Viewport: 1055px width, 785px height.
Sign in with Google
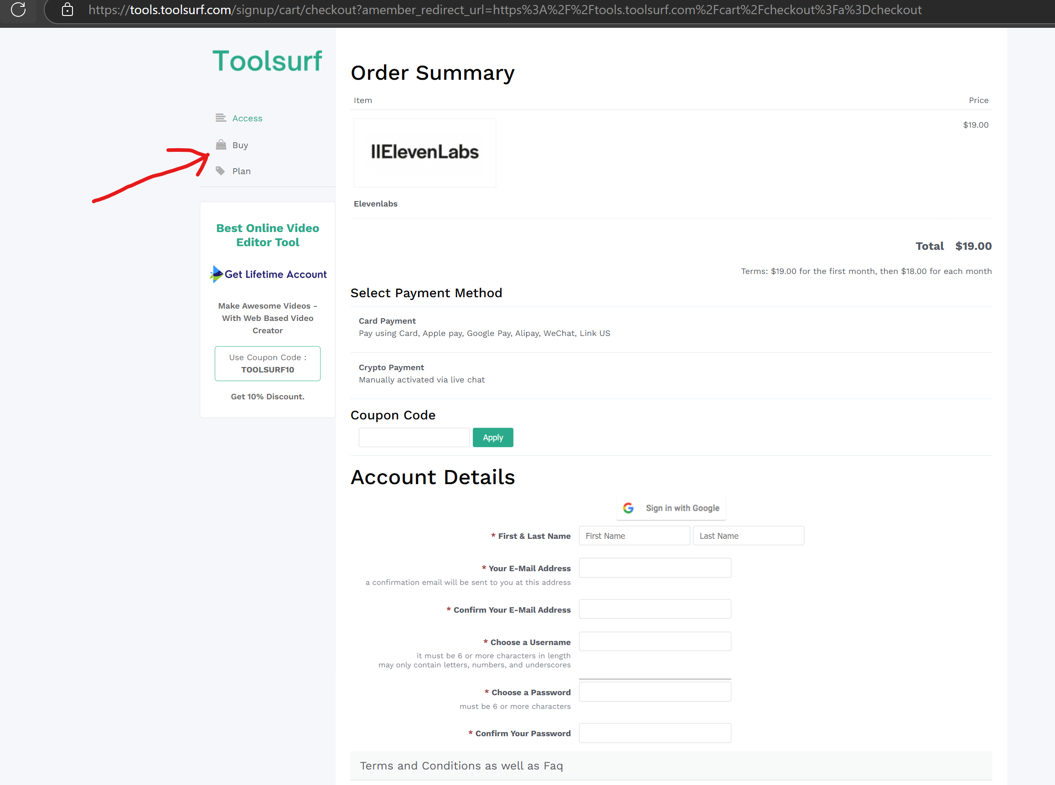[x=671, y=508]
